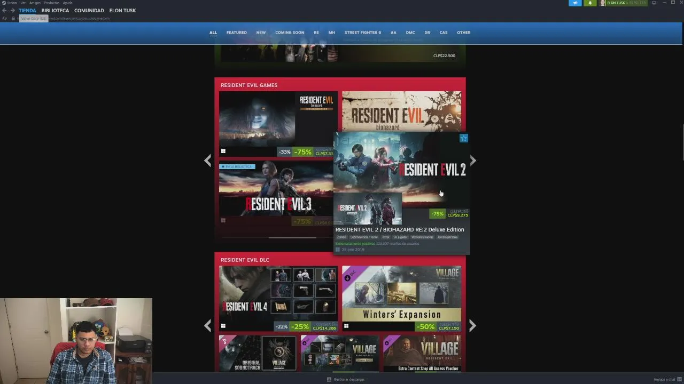Open ELON TUSK profile tab
This screenshot has width=684, height=384.
click(122, 11)
